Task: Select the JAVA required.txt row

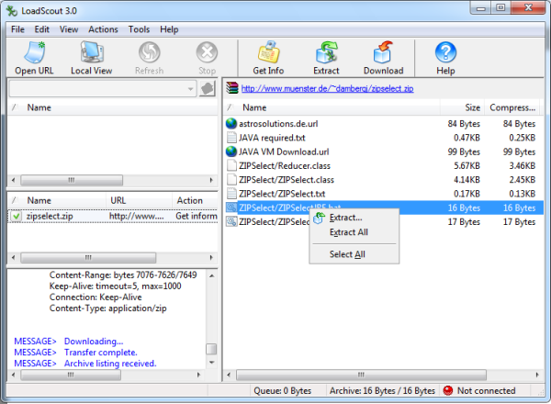Action: pyautogui.click(x=385, y=138)
